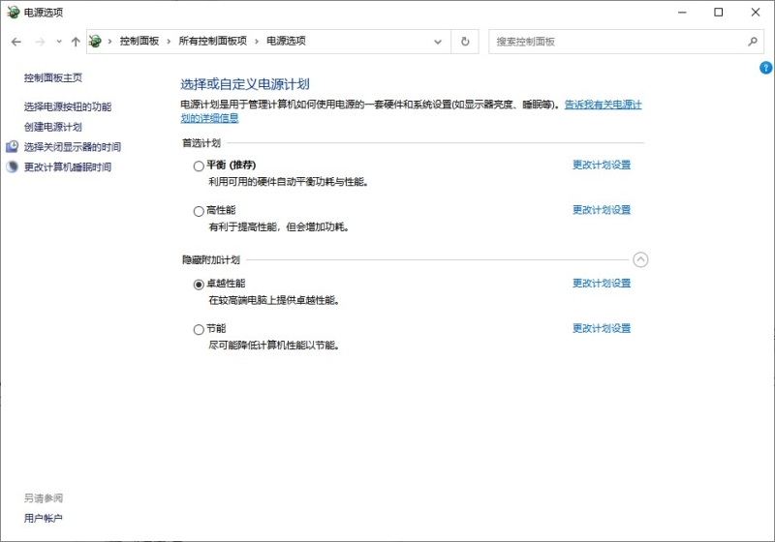Image resolution: width=775 pixels, height=542 pixels.
Task: Click the back navigation arrow
Action: tap(16, 42)
